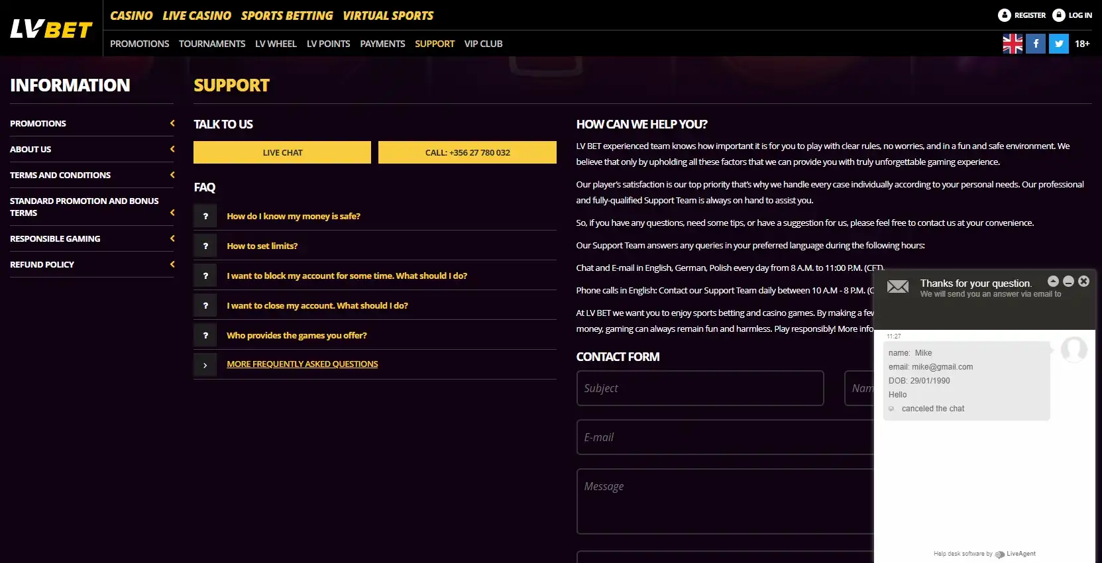Open LV Points page
Screen dimensions: 1102x563
pos(329,44)
